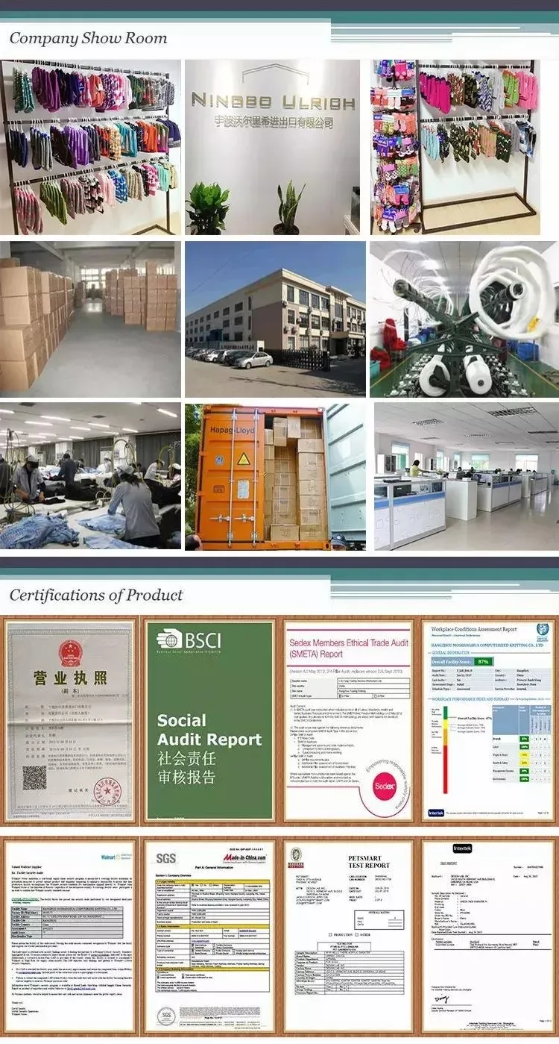View the business license certificate image
Viewport: 559px width, 1044px height.
tap(69, 721)
